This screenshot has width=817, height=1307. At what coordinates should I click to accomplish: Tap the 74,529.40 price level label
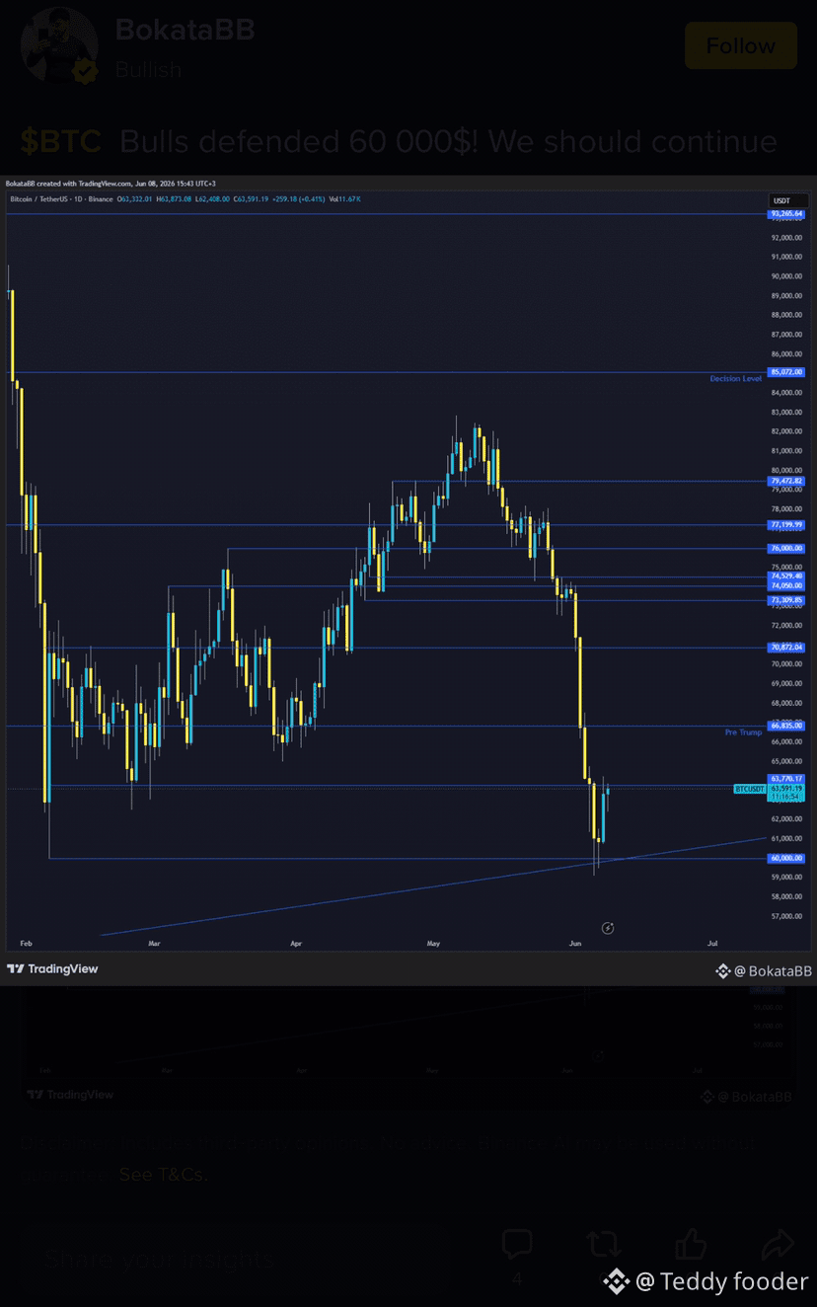(x=787, y=577)
